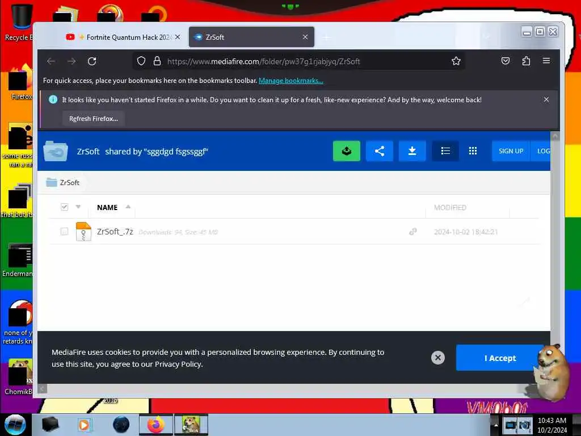Viewport: 581px width, 436px height.
Task: Bookmark this page with the star
Action: [x=456, y=61]
